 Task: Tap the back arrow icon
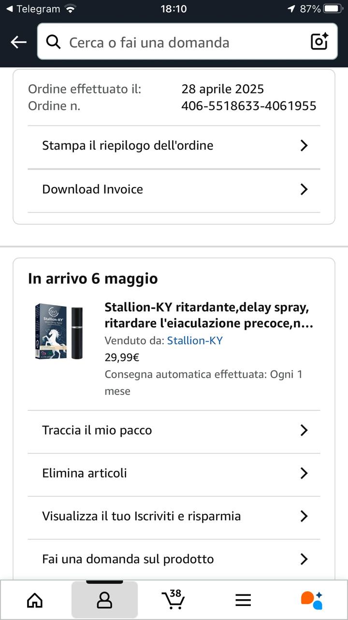click(x=18, y=42)
